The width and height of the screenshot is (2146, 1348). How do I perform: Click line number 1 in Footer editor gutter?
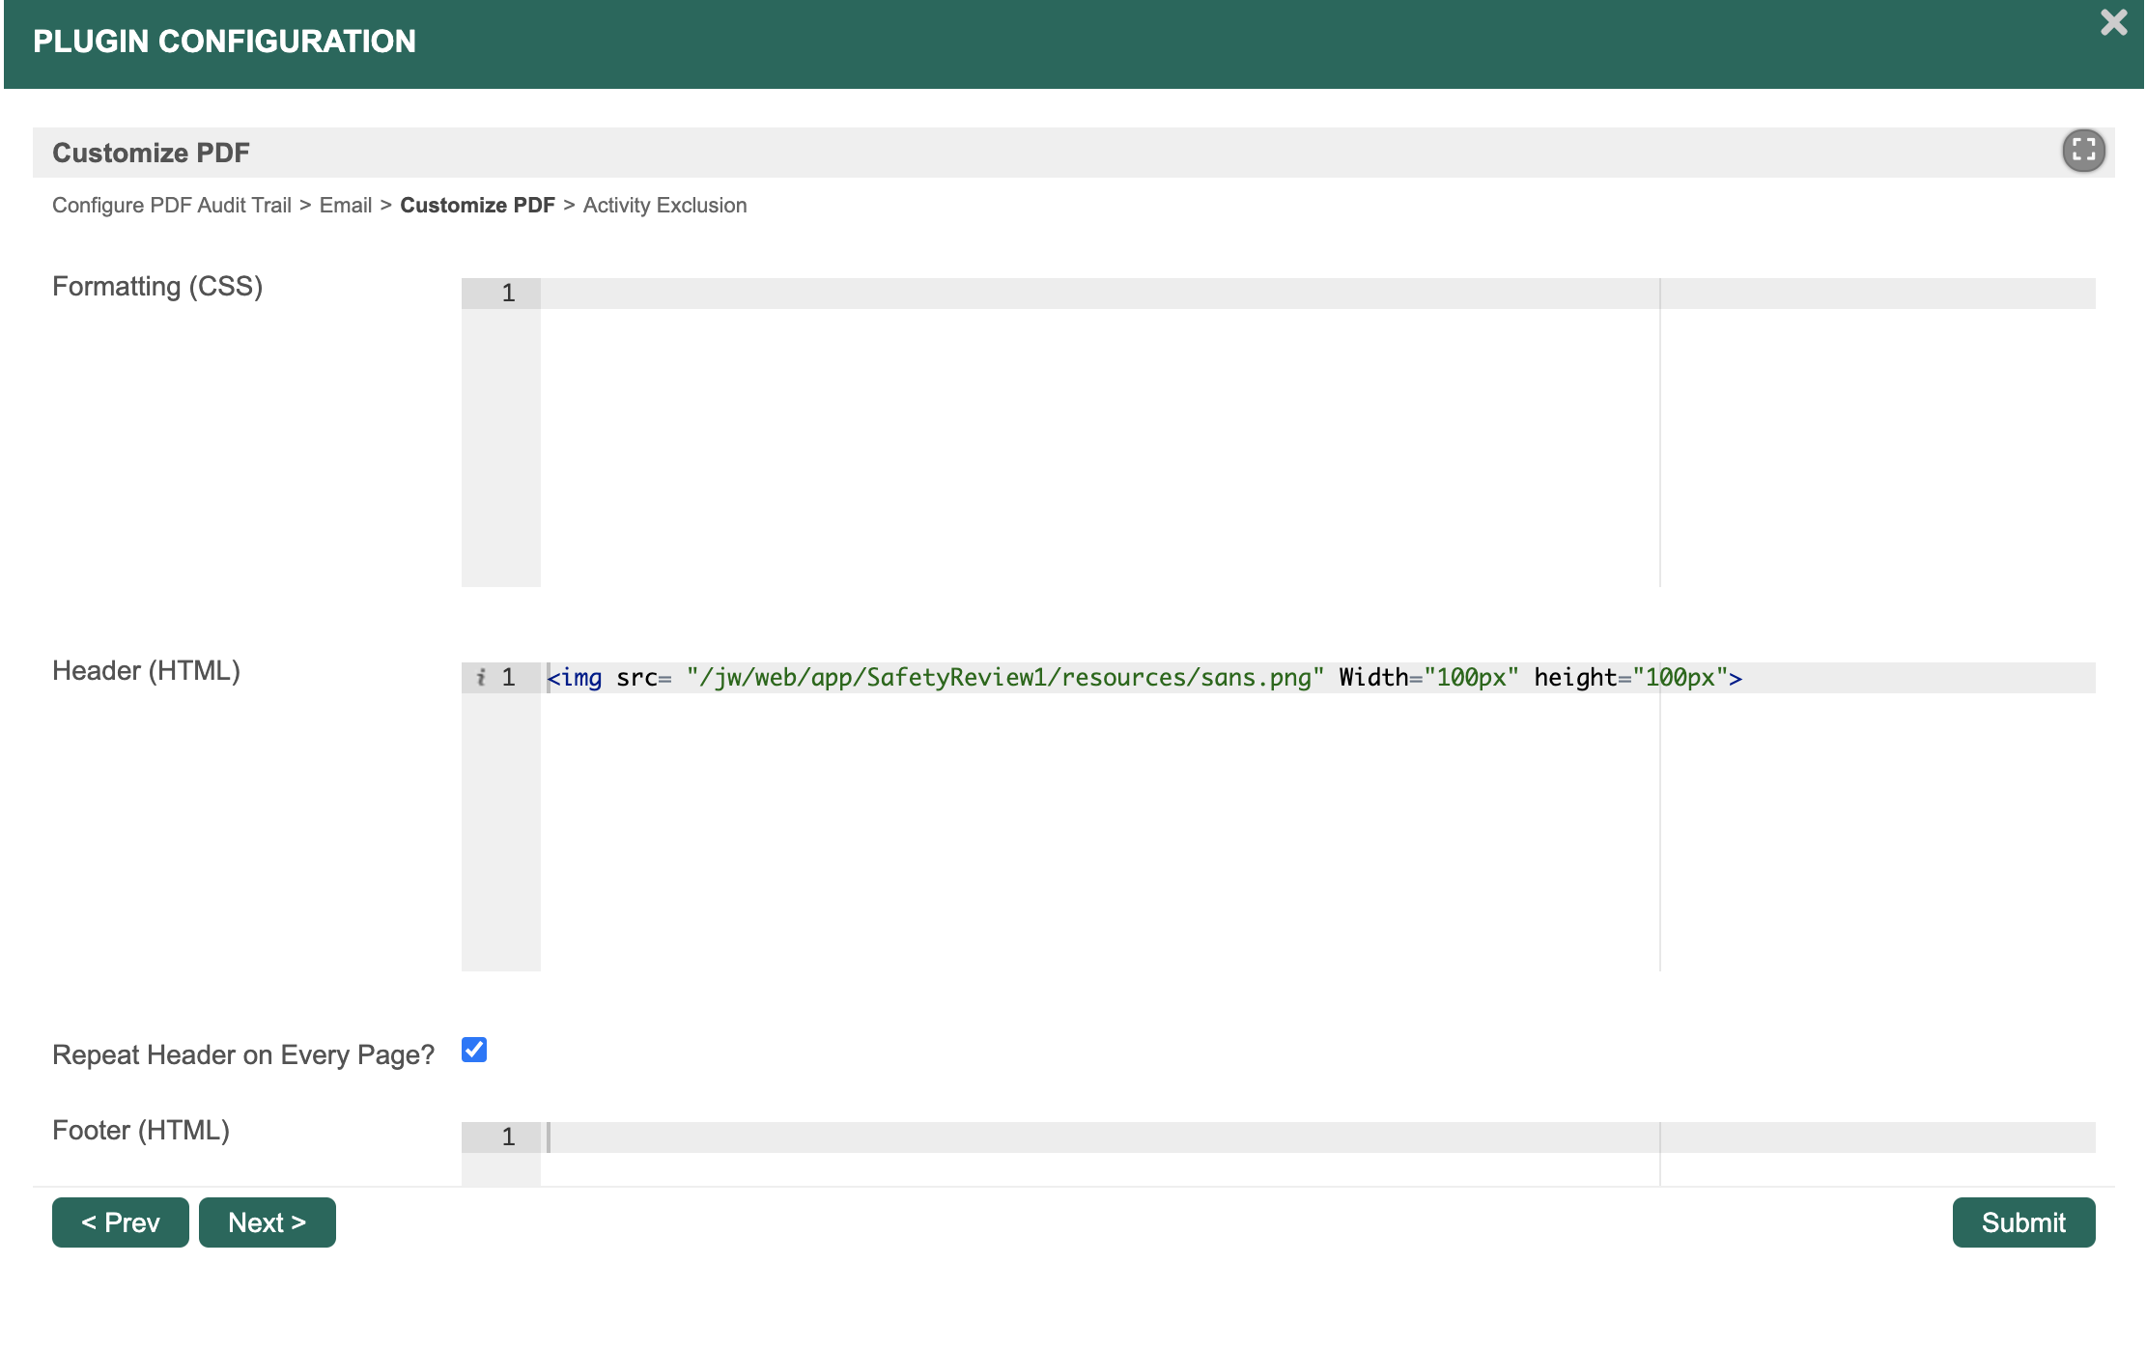(508, 1137)
